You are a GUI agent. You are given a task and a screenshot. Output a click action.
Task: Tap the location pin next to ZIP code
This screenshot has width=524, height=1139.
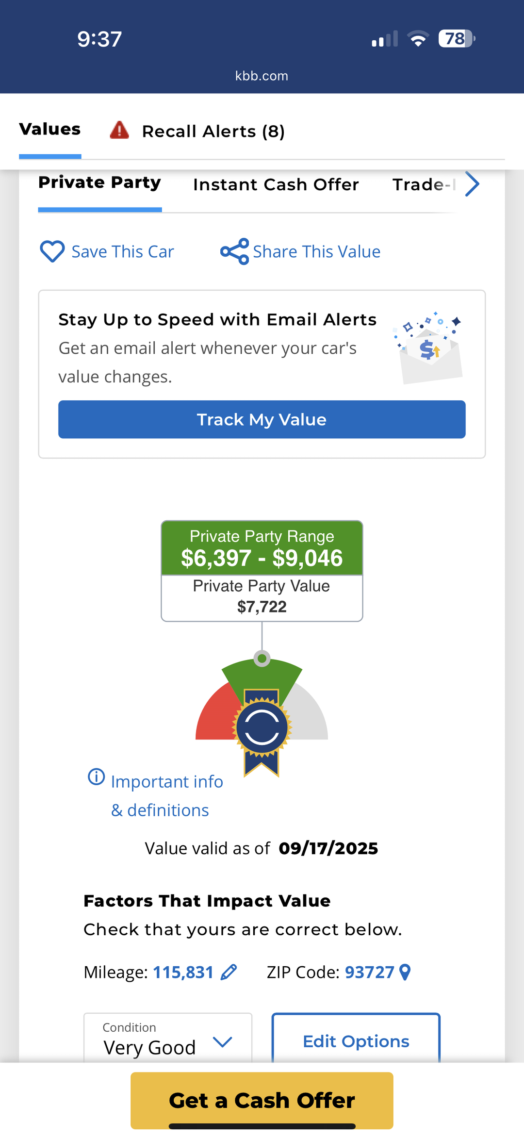pos(405,972)
